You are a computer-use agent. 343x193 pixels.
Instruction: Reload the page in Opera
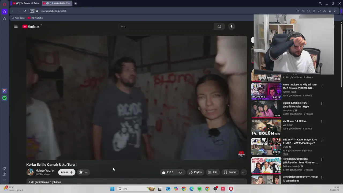click(25, 11)
